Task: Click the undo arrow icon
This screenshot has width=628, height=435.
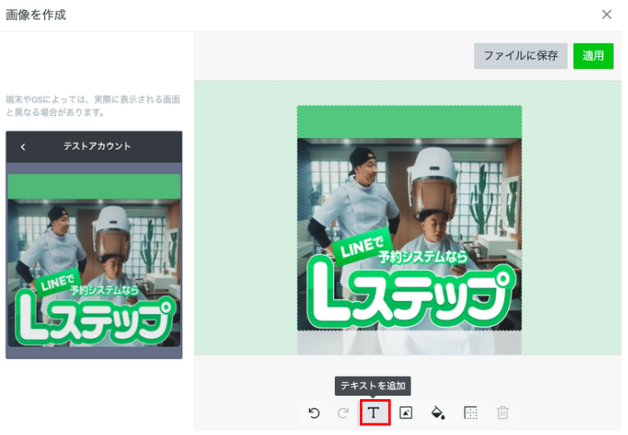Action: pyautogui.click(x=314, y=412)
